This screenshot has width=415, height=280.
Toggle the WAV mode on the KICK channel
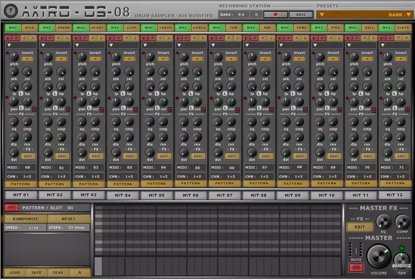13,27
